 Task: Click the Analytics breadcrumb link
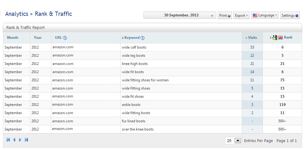(x=17, y=14)
